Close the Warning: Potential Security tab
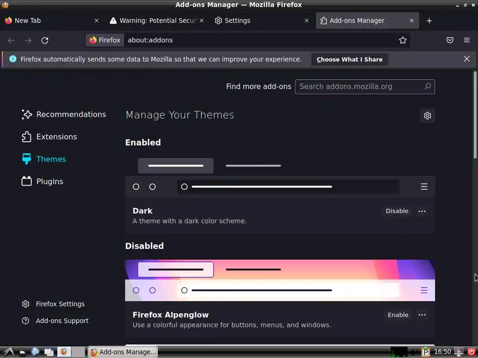The width and height of the screenshot is (478, 358). [202, 21]
